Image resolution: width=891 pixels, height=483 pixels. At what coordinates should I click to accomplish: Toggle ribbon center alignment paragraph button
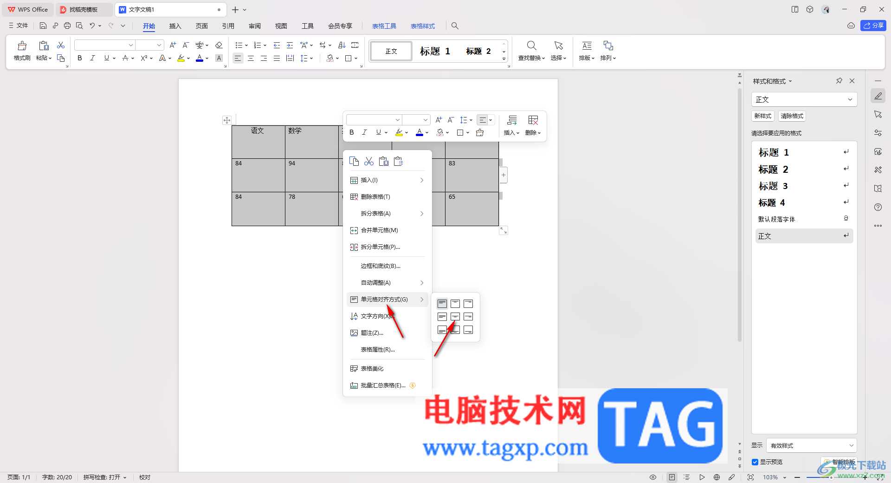251,58
